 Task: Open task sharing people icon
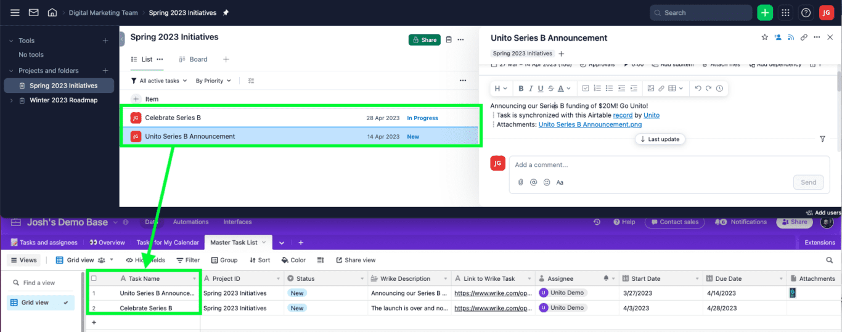click(778, 38)
